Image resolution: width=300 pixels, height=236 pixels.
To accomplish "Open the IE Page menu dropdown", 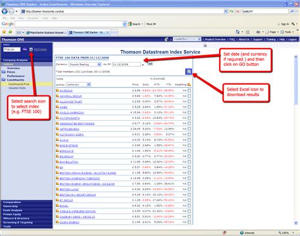I will pos(277,32).
